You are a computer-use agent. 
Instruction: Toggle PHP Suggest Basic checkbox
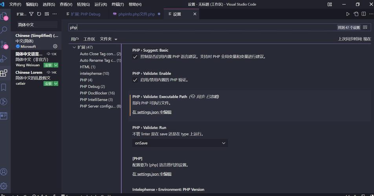(135, 57)
